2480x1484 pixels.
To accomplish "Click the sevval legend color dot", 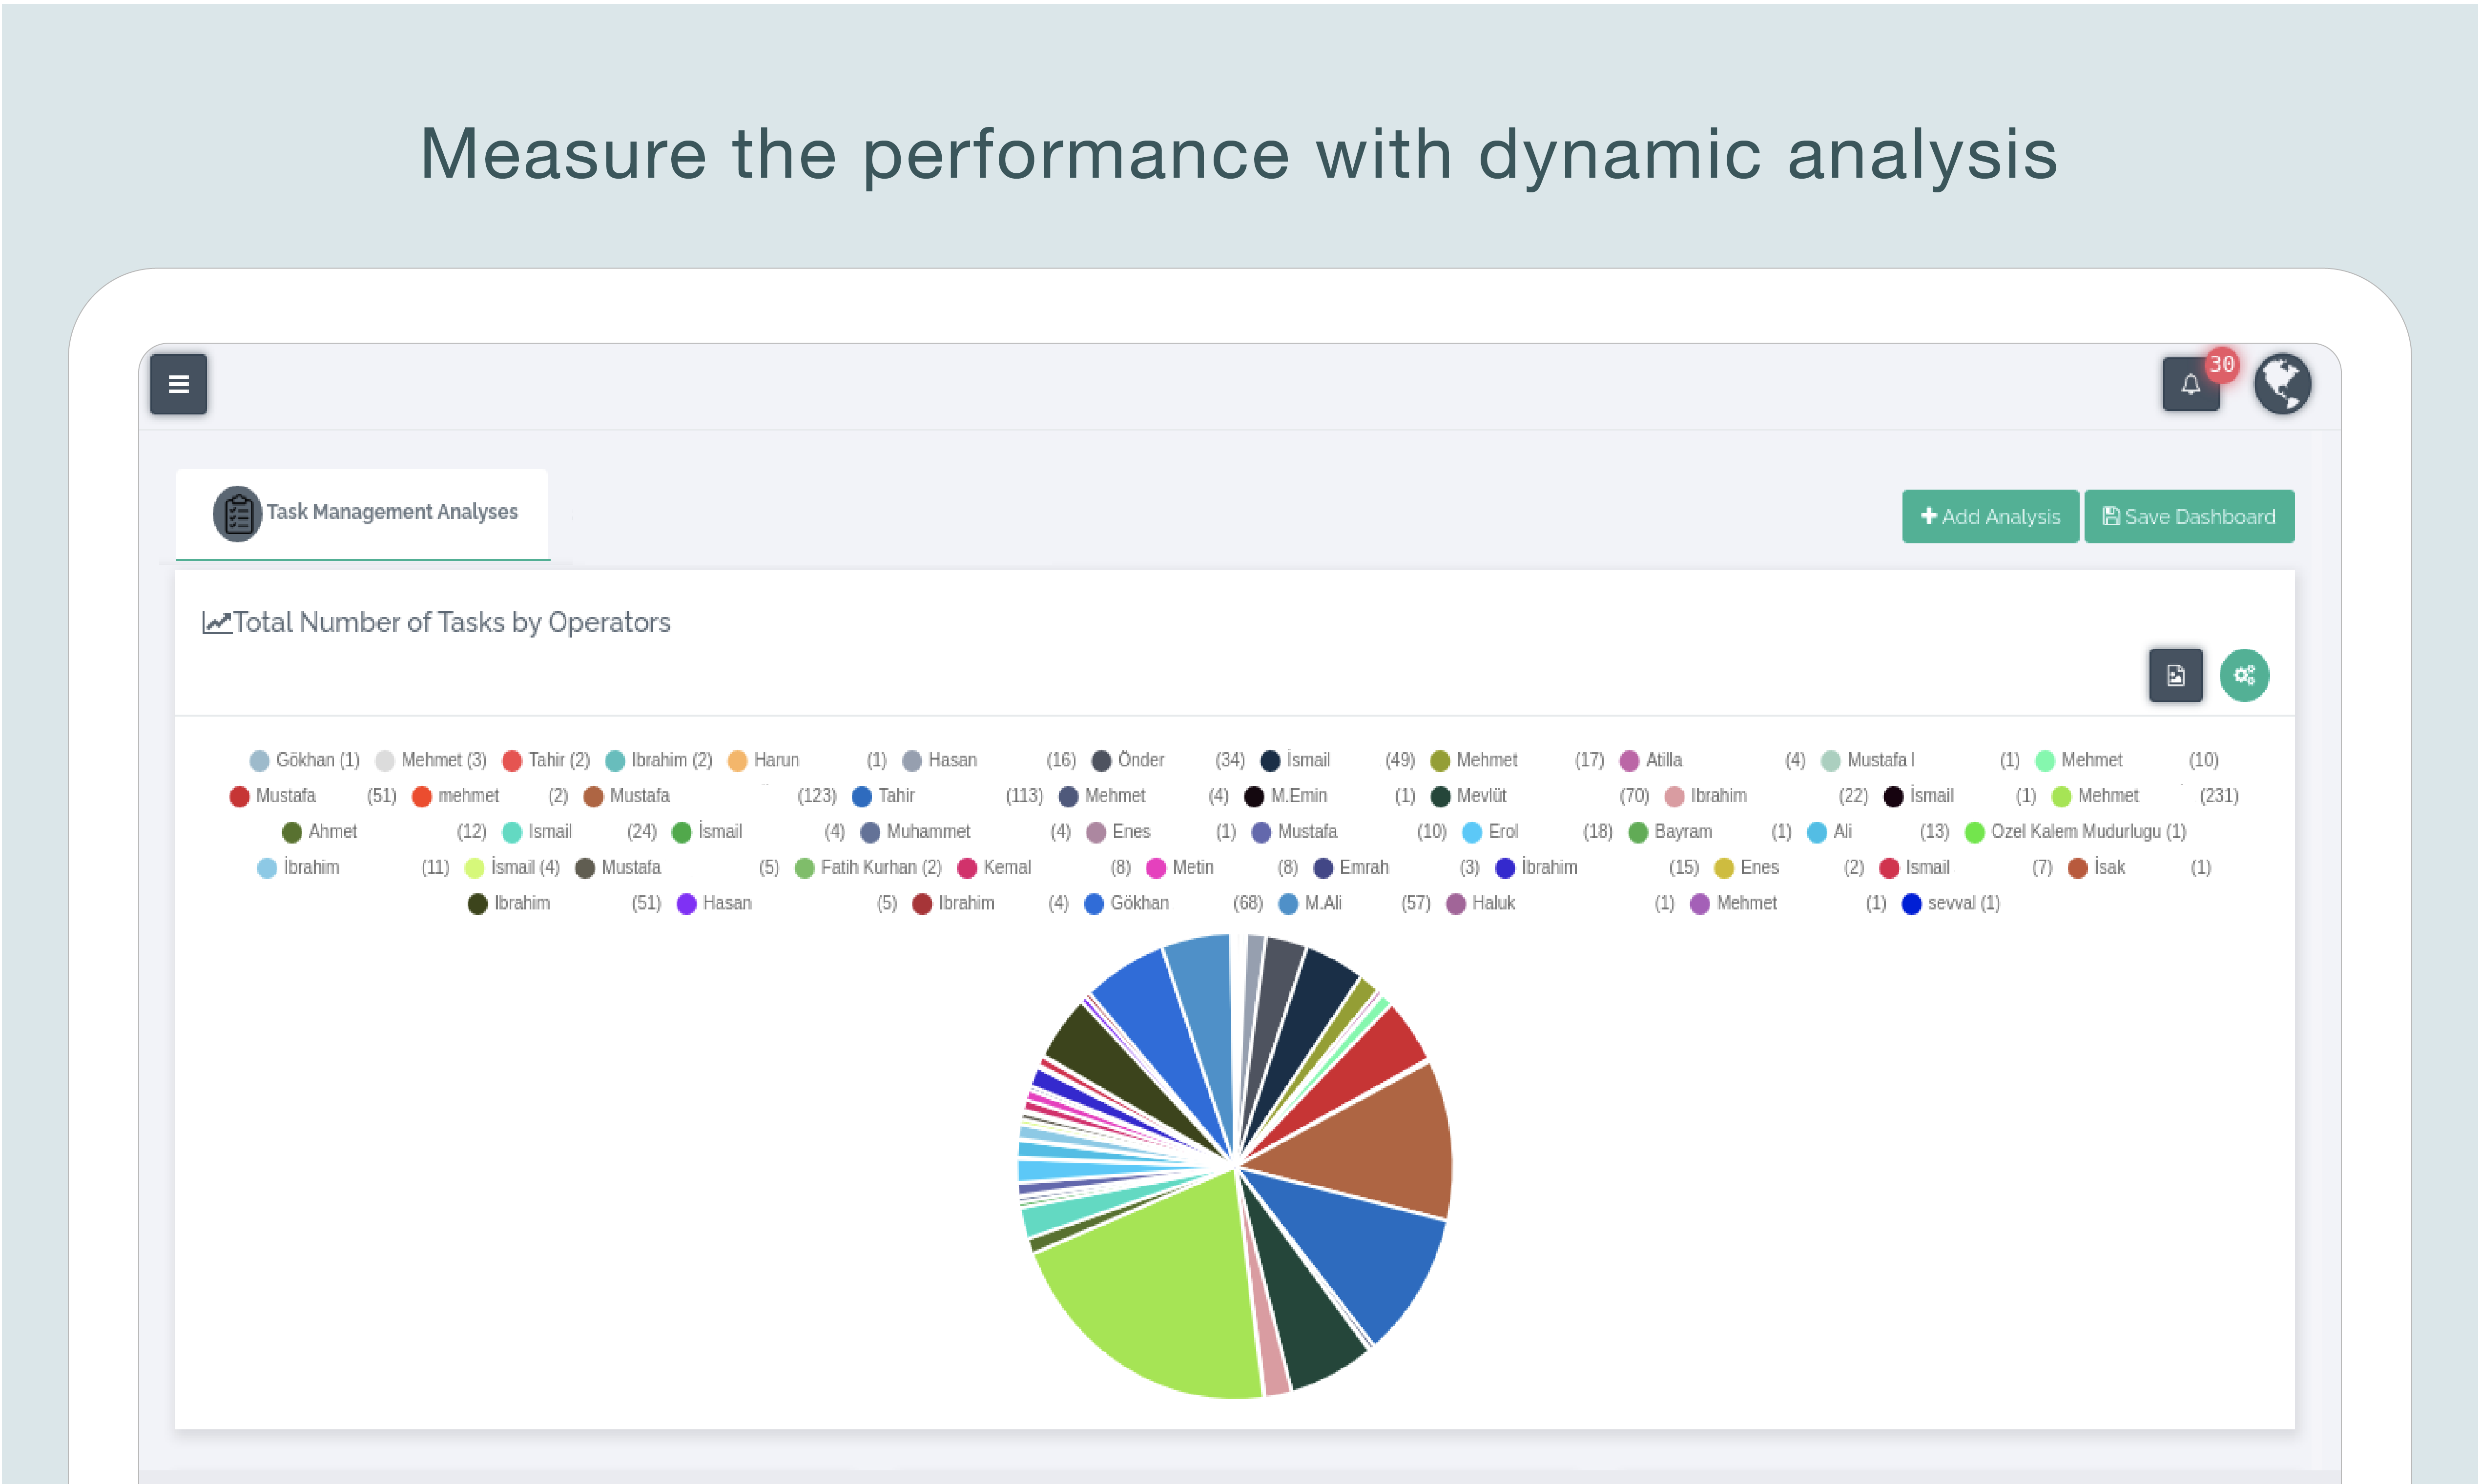I will click(1911, 904).
